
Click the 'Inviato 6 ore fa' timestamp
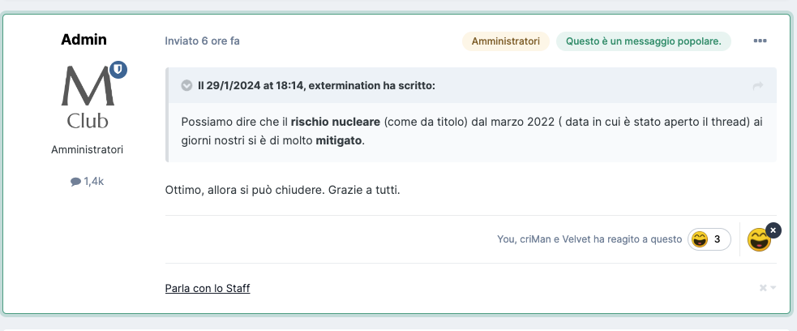203,41
